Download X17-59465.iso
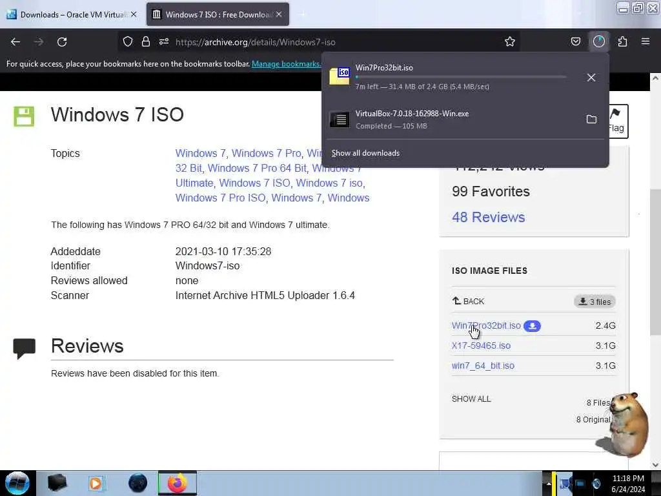The image size is (661, 496). point(481,346)
